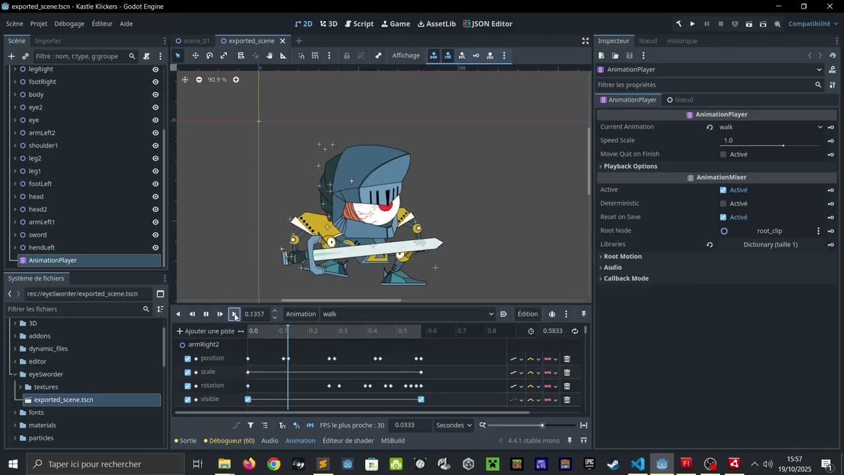Click the add new node plus icon

click(11, 57)
